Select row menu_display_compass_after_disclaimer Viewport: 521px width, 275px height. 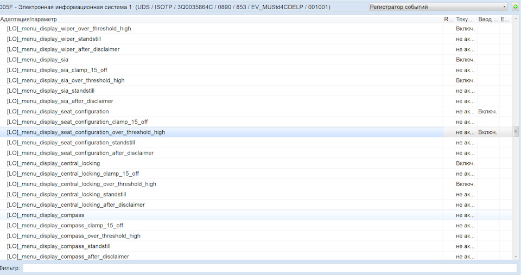pos(256,257)
